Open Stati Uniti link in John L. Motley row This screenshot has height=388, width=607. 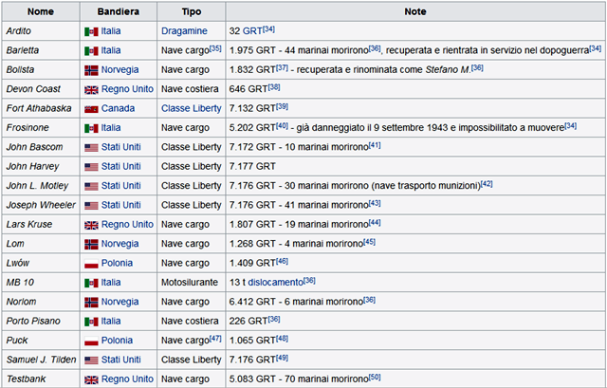(121, 186)
